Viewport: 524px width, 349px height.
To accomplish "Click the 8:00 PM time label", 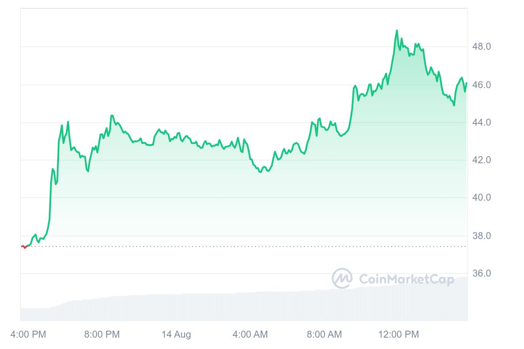I will tap(102, 335).
